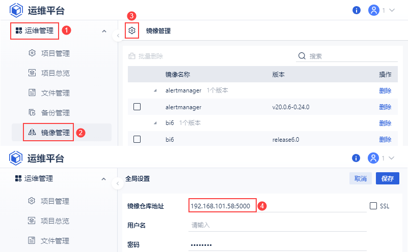This screenshot has height=252, width=408.
Task: Collapse the 运维管理 menu chevron
Action: [x=104, y=31]
